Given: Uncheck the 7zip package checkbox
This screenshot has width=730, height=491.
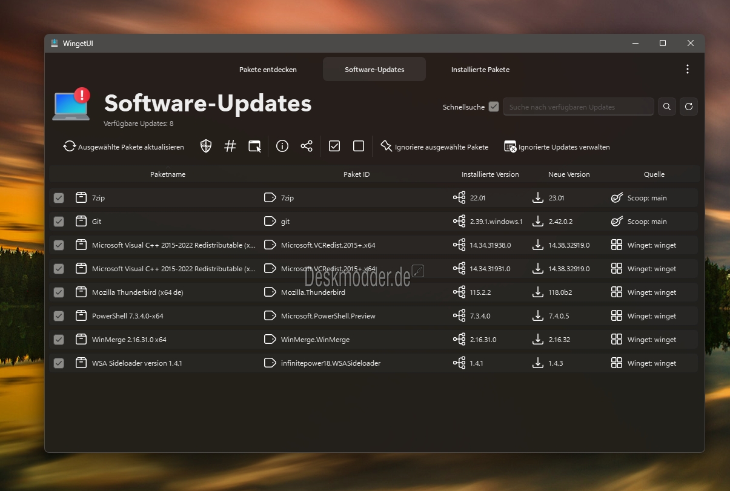Looking at the screenshot, I should pyautogui.click(x=59, y=198).
